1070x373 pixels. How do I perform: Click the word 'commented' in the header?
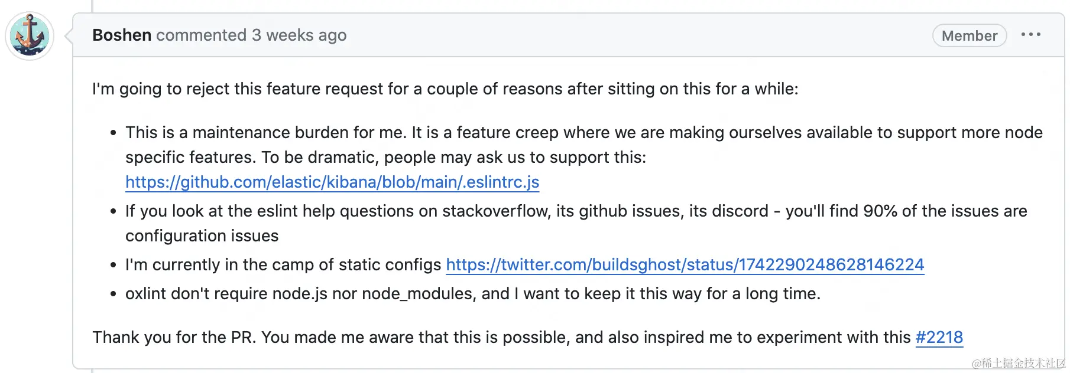pos(201,35)
